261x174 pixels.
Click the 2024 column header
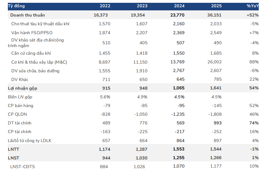click(x=179, y=6)
